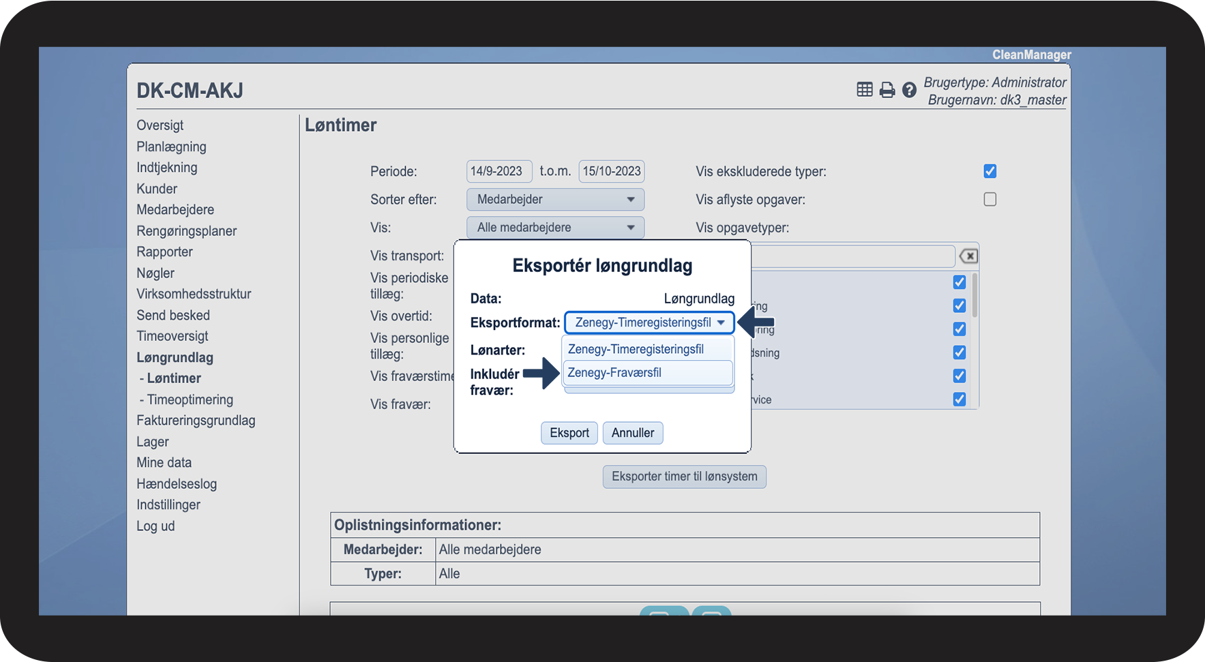This screenshot has width=1205, height=662.
Task: Click the period end date 15/10-2023
Action: coord(612,171)
